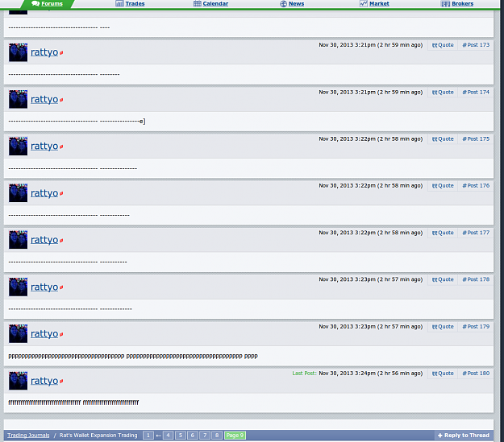Image resolution: width=504 pixels, height=442 pixels.
Task: Quote post 177
Action: click(443, 233)
